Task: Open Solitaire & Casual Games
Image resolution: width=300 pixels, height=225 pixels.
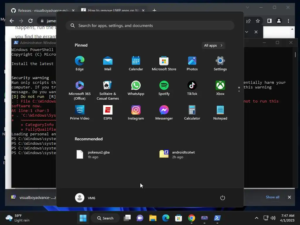Action: (x=108, y=90)
